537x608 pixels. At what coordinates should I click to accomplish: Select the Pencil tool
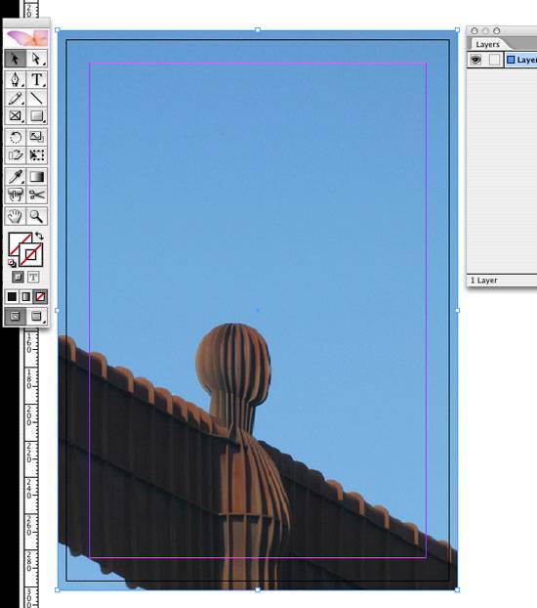point(15,98)
